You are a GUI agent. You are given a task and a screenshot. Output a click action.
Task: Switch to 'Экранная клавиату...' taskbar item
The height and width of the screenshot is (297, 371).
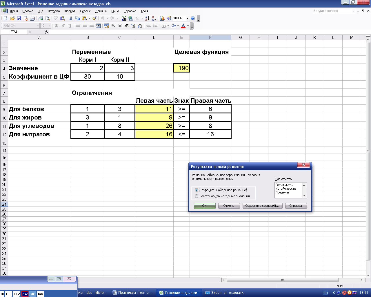tap(225, 293)
